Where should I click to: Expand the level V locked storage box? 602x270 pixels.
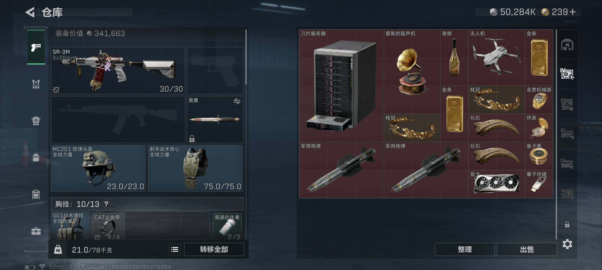[567, 194]
